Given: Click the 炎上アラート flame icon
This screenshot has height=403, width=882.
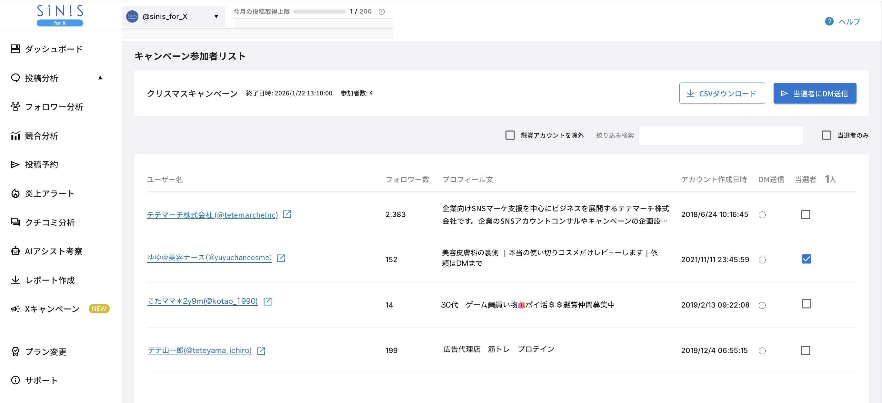Looking at the screenshot, I should pyautogui.click(x=15, y=193).
